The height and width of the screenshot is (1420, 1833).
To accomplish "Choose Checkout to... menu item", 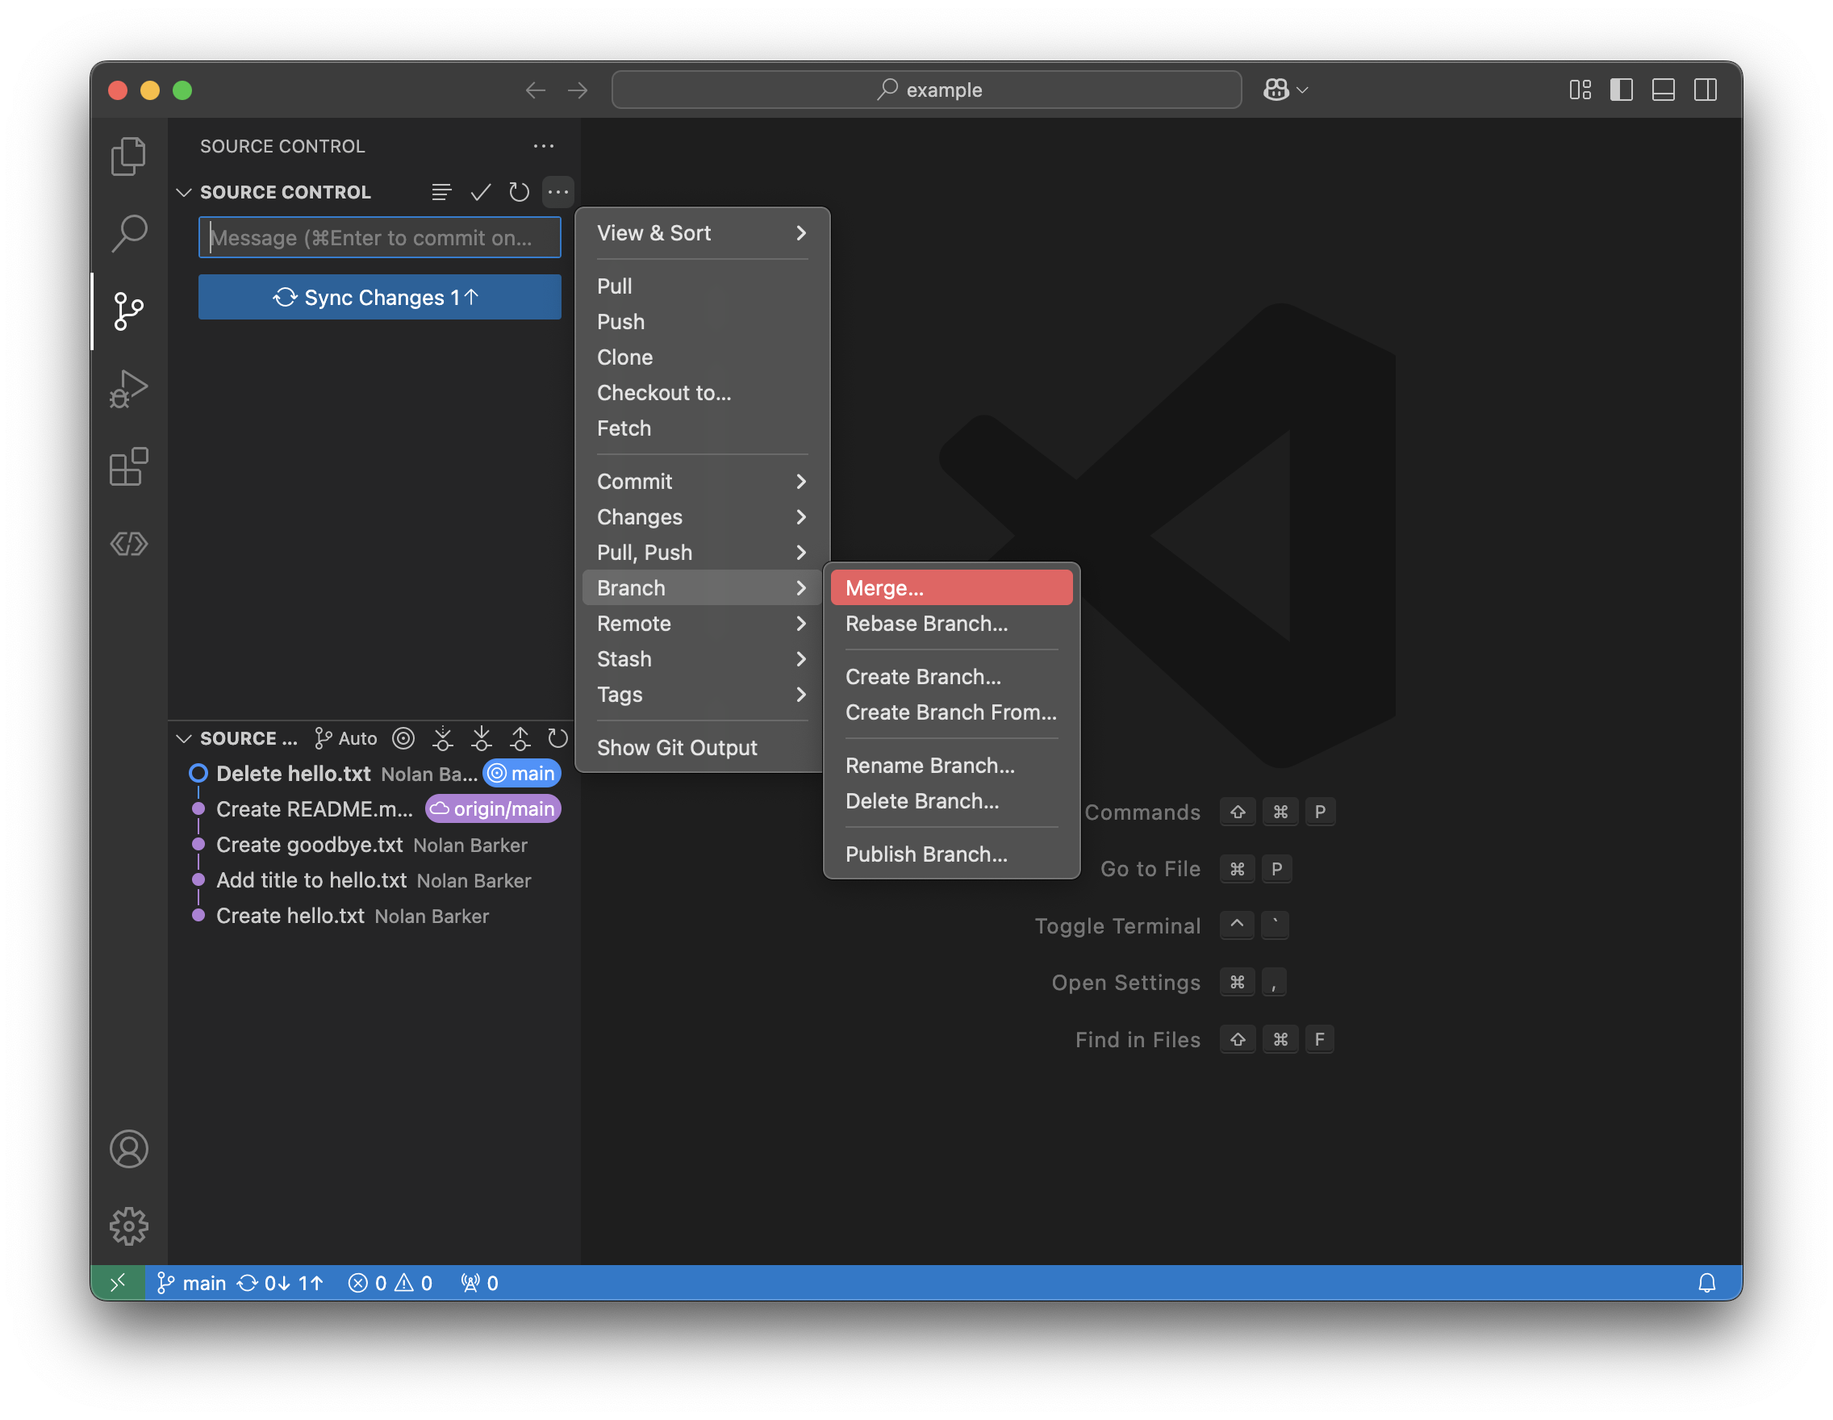I will 702,393.
